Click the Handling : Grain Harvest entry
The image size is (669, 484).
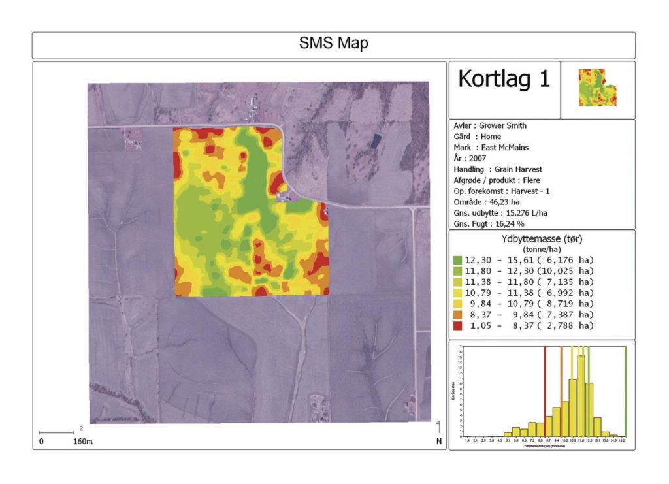(497, 169)
